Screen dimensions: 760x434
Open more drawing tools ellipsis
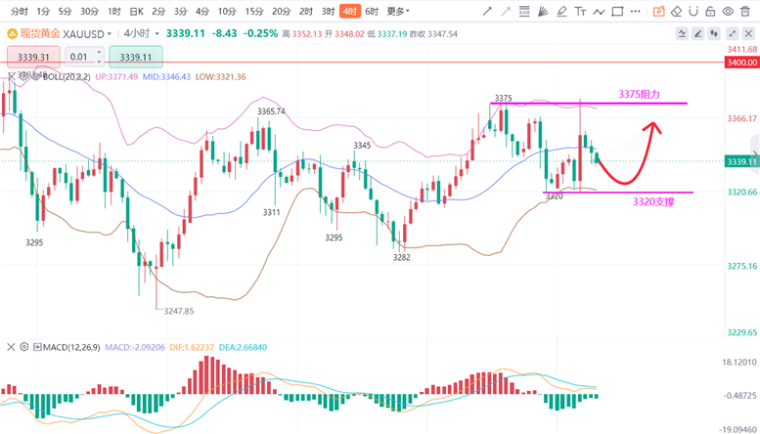pos(636,12)
